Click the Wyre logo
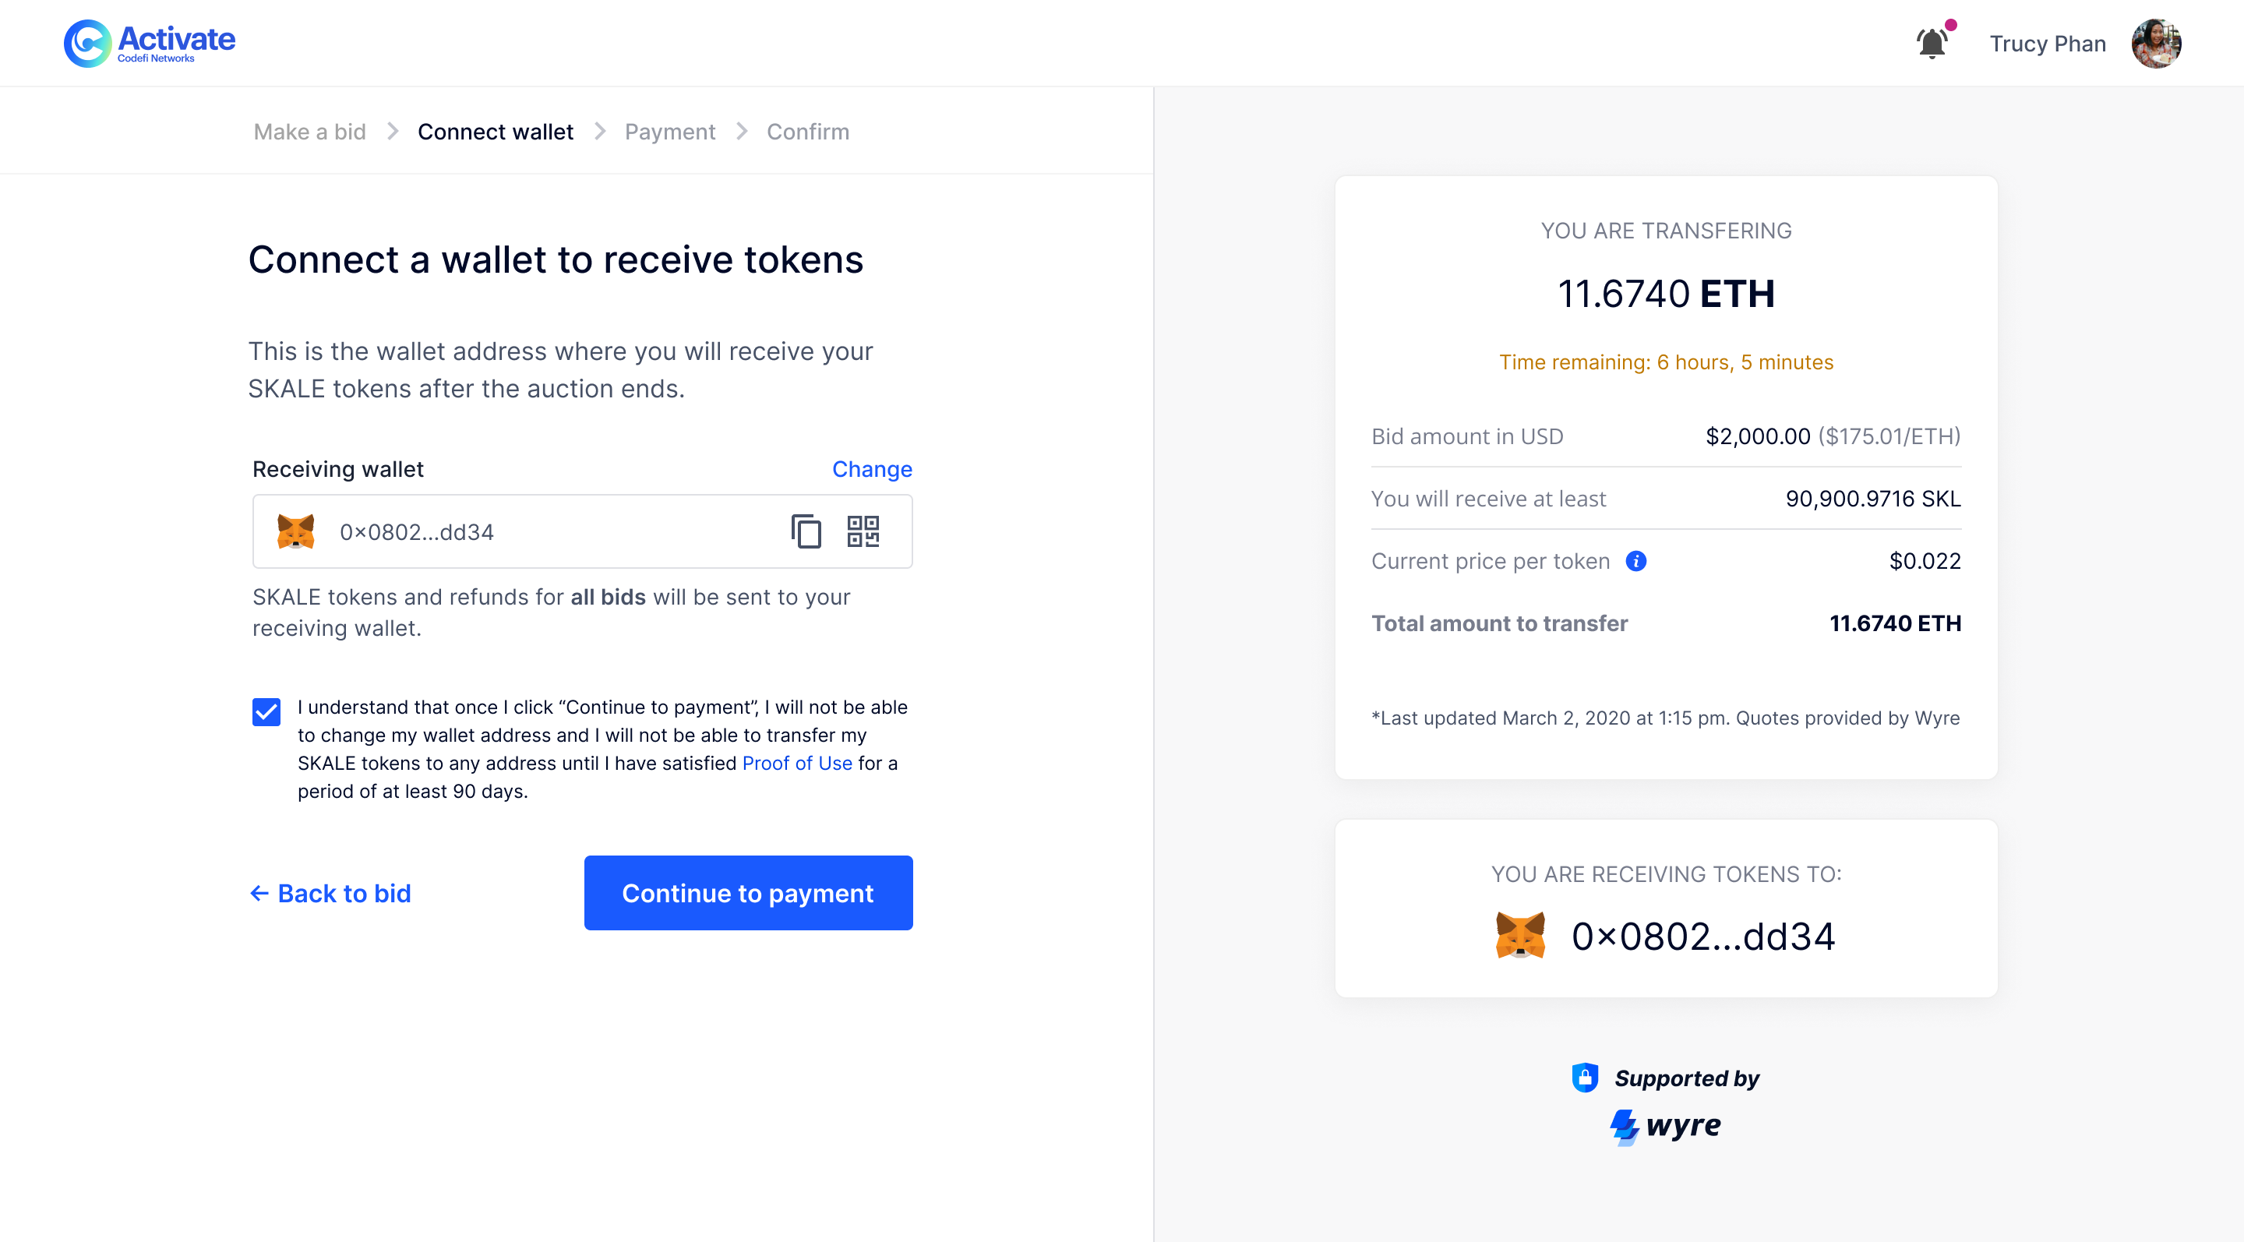This screenshot has height=1242, width=2244. [1666, 1125]
